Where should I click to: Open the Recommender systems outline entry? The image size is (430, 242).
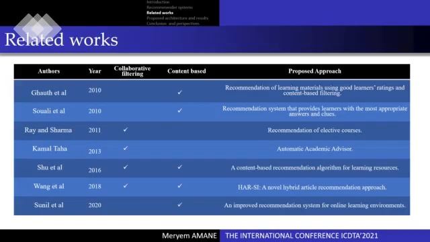pyautogui.click(x=169, y=7)
